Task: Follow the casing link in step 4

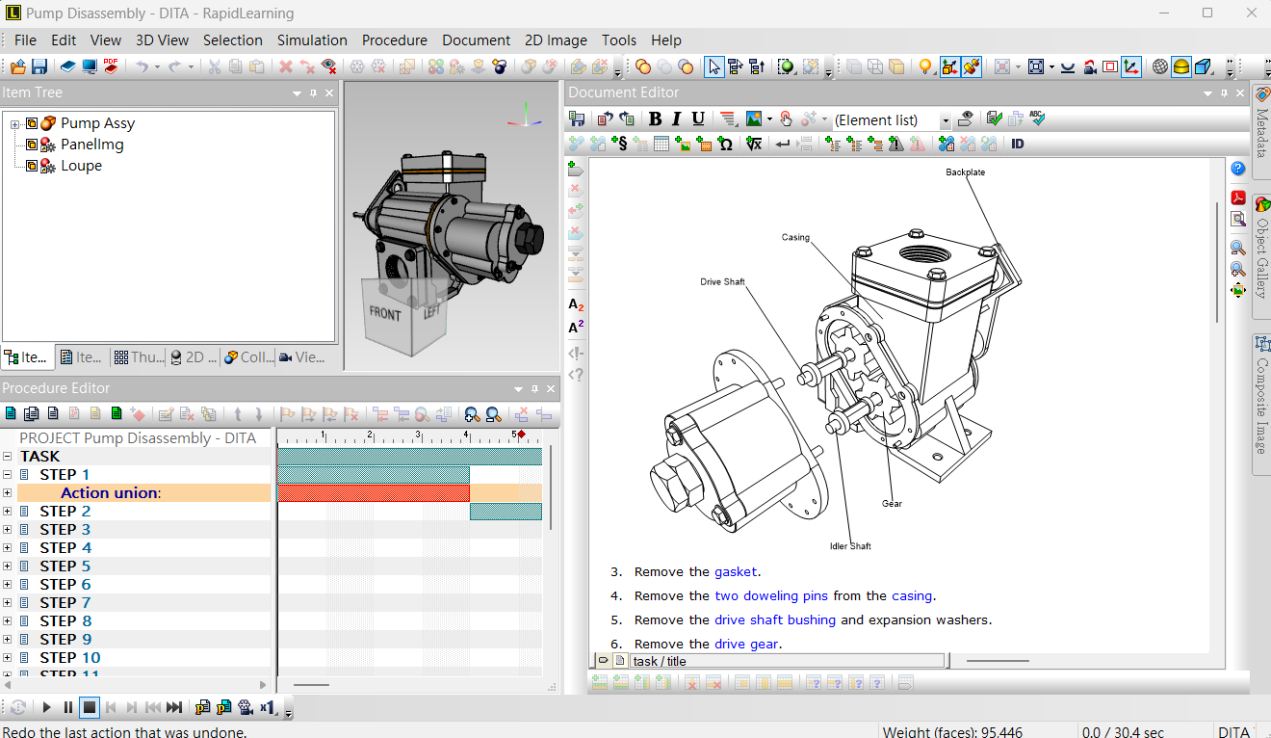Action: [x=912, y=596]
